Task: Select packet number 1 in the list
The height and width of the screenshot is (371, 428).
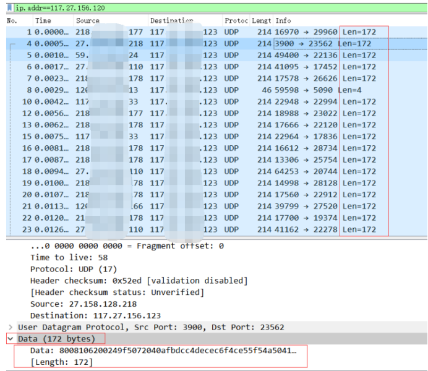Action: coord(216,32)
